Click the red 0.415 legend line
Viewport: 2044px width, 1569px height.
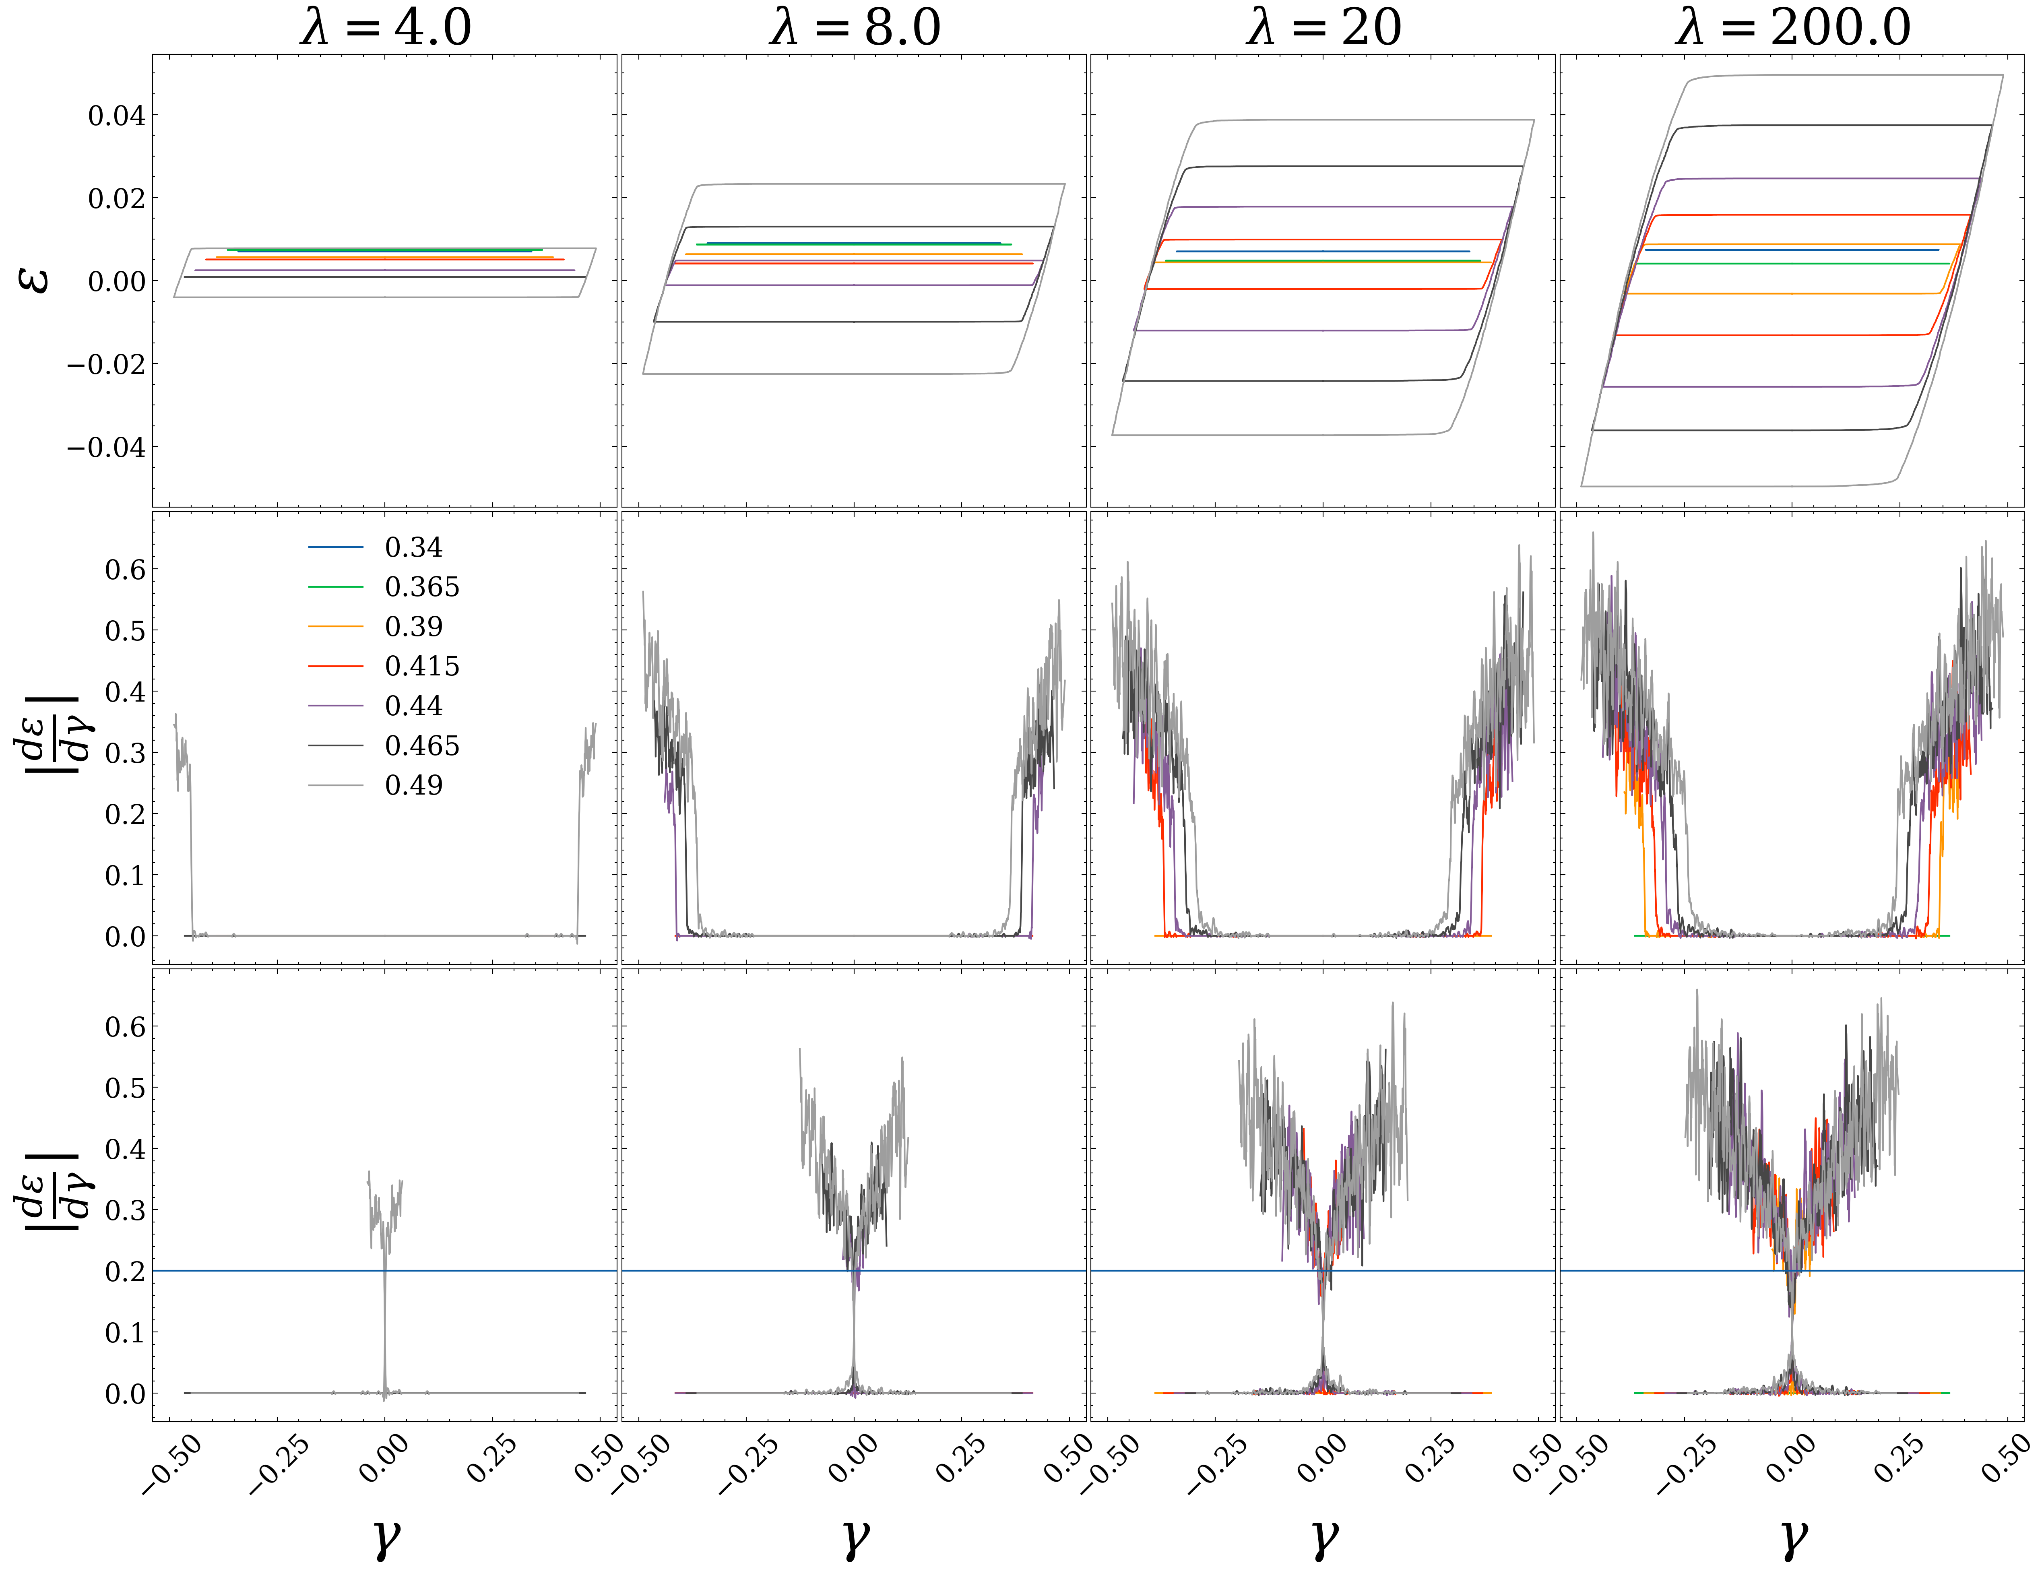[x=335, y=666]
